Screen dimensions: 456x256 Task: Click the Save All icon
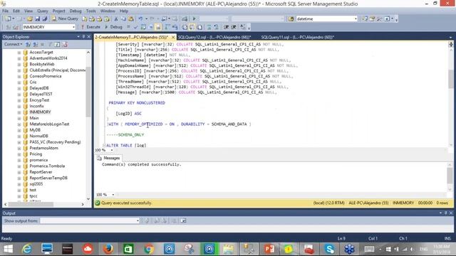[45, 18]
